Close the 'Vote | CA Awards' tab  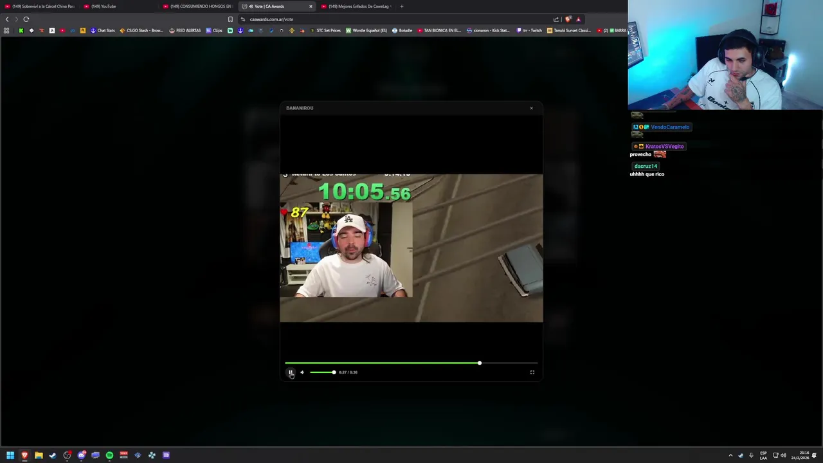[311, 6]
